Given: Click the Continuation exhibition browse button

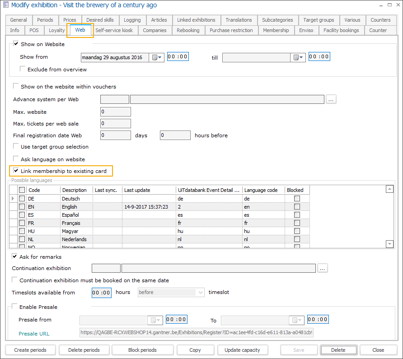Looking at the screenshot, I should [x=322, y=268].
